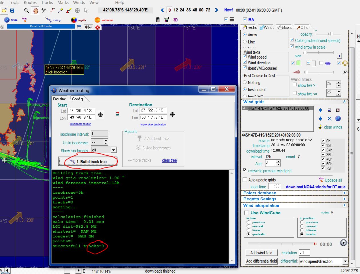Select Nothing for Best Course
This screenshot has width=360, height=274.
click(245, 82)
